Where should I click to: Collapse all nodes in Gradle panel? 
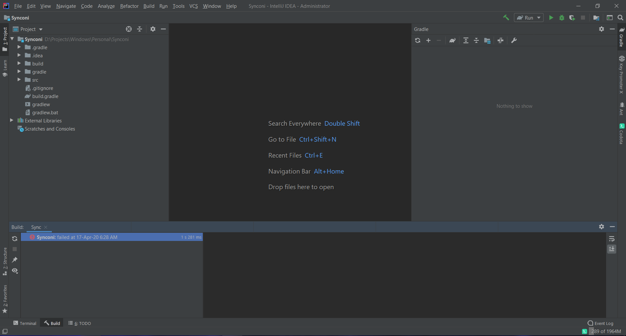click(476, 40)
